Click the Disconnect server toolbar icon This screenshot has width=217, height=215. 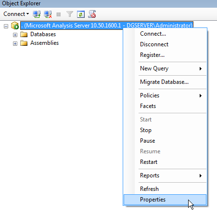pos(48,14)
